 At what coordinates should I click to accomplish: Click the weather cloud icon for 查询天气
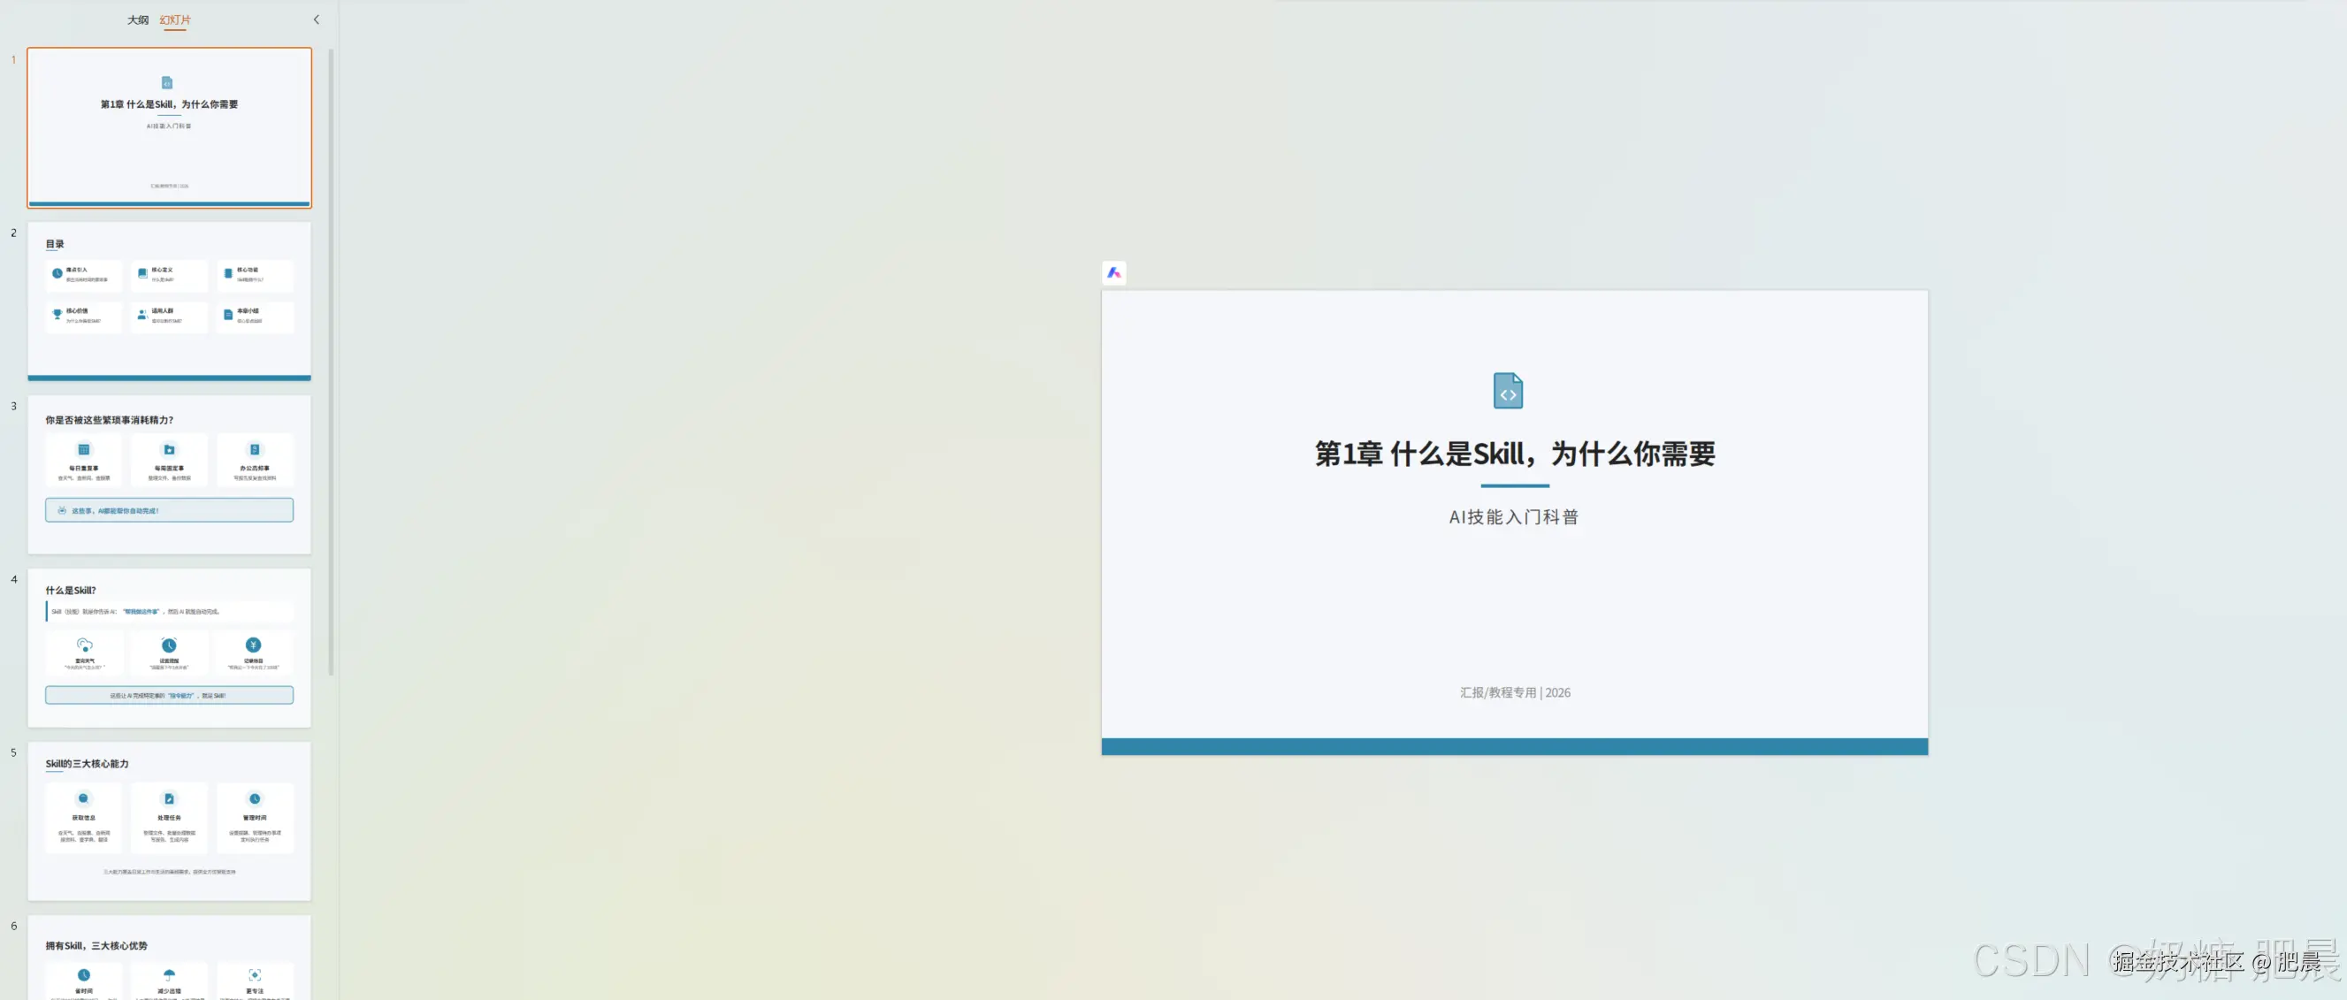coord(83,647)
